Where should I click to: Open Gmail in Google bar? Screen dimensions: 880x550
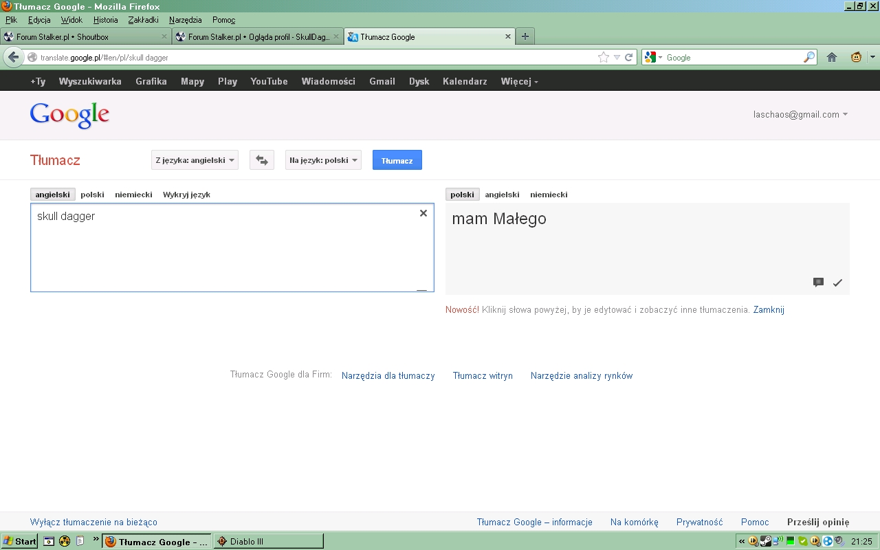coord(382,81)
